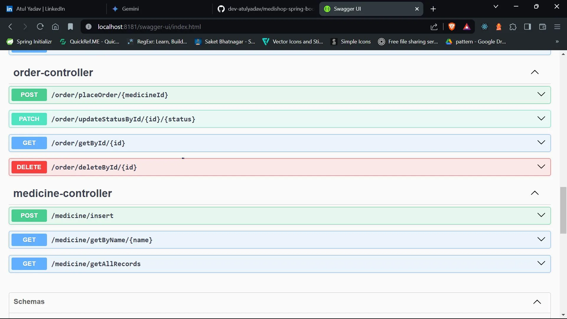Click POST badge for placeOrder endpoint
This screenshot has width=567, height=319.
pos(29,95)
